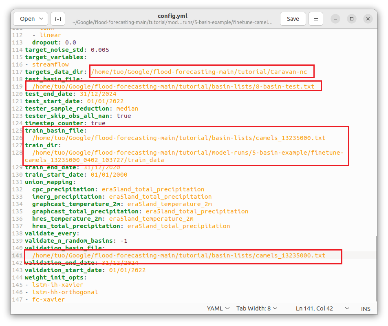Open the Tab Width: 8 dropdown

(x=257, y=308)
